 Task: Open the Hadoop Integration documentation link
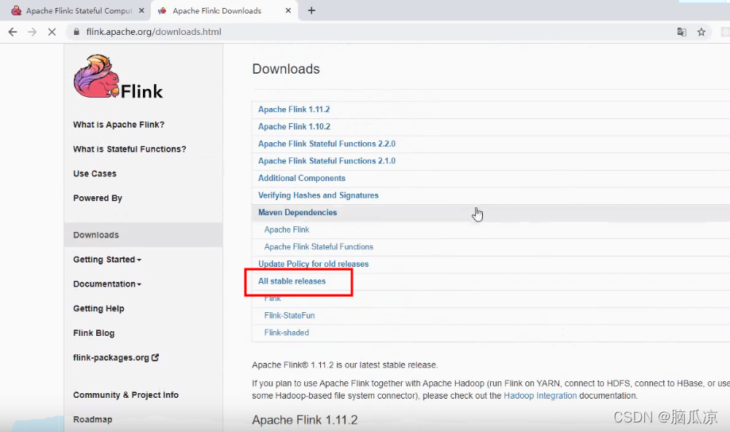pyautogui.click(x=540, y=395)
